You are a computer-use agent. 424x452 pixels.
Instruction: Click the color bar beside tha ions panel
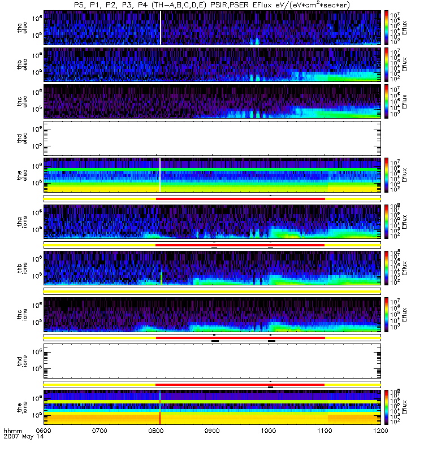[386, 221]
